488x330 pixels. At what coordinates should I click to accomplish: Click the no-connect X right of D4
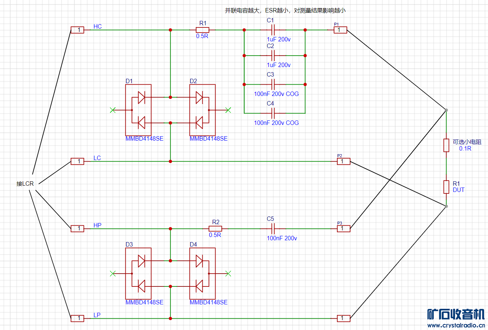tap(228, 273)
